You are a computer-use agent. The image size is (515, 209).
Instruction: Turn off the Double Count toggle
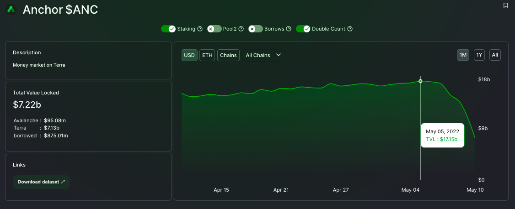pyautogui.click(x=303, y=29)
